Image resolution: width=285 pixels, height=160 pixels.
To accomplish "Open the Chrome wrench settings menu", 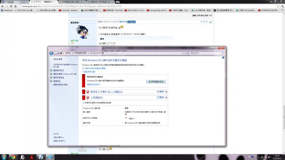I will [x=282, y=6].
